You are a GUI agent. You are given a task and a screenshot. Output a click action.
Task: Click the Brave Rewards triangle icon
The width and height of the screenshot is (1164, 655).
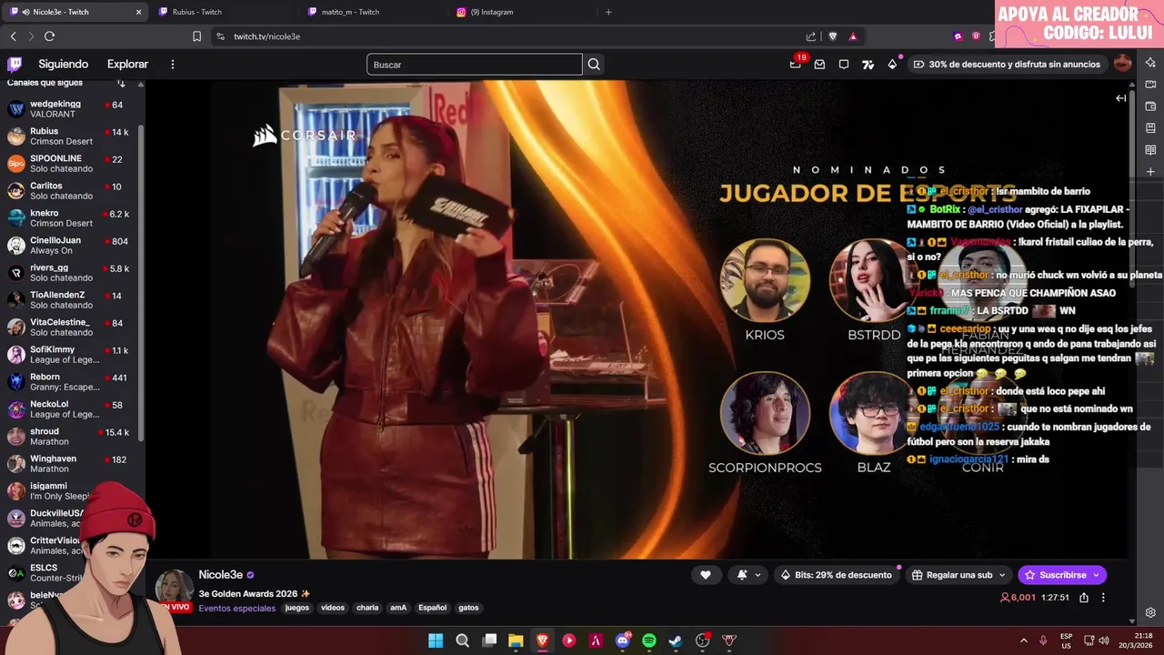(853, 36)
